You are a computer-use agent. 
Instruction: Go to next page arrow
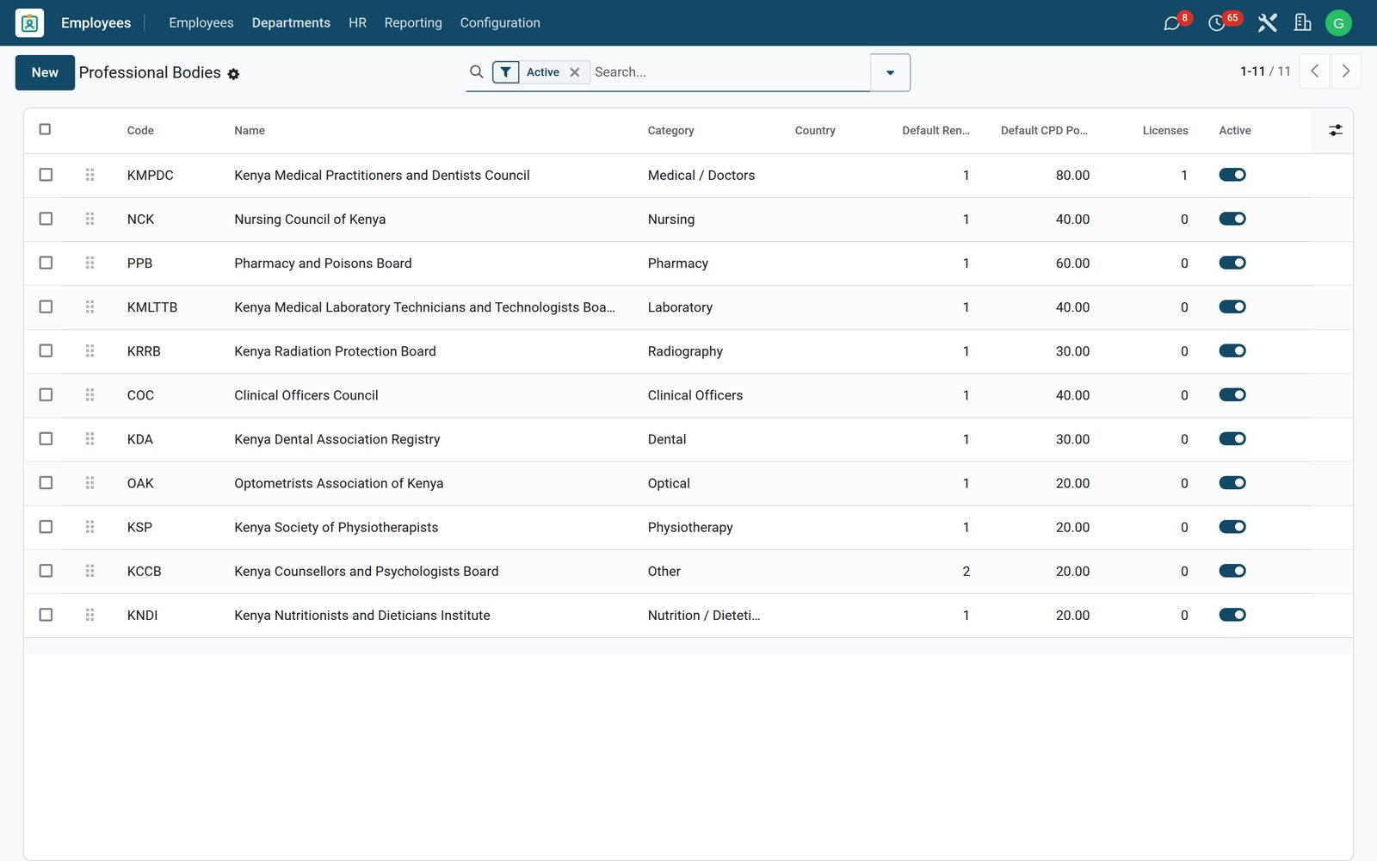[x=1346, y=71]
